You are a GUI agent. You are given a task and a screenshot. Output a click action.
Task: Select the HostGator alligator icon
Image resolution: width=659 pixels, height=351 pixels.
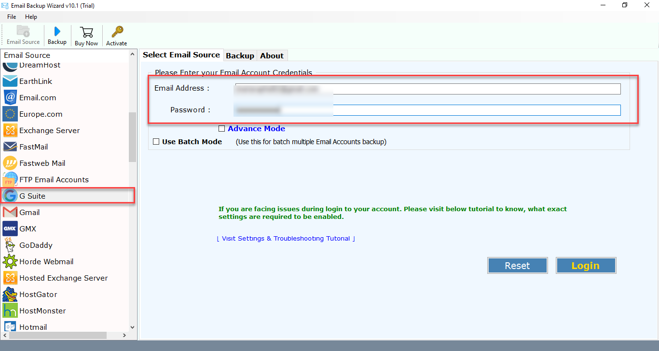click(x=10, y=295)
